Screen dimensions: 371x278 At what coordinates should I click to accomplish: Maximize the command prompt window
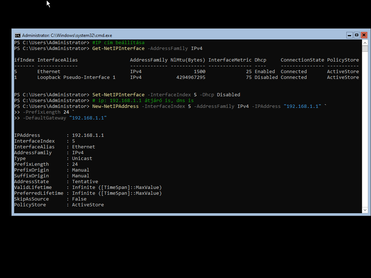click(x=357, y=35)
